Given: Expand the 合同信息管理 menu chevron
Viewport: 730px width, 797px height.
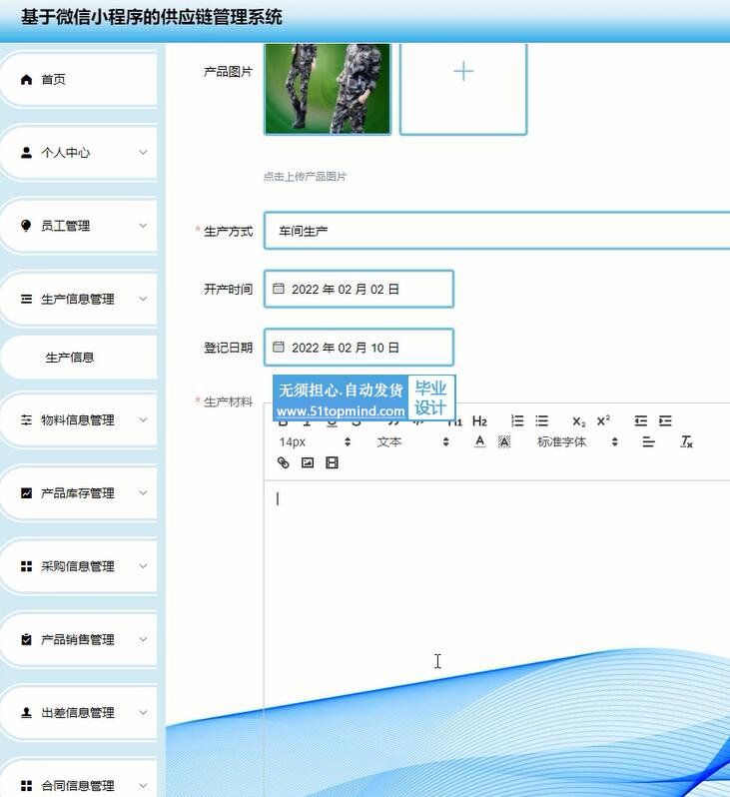Looking at the screenshot, I should tap(144, 786).
